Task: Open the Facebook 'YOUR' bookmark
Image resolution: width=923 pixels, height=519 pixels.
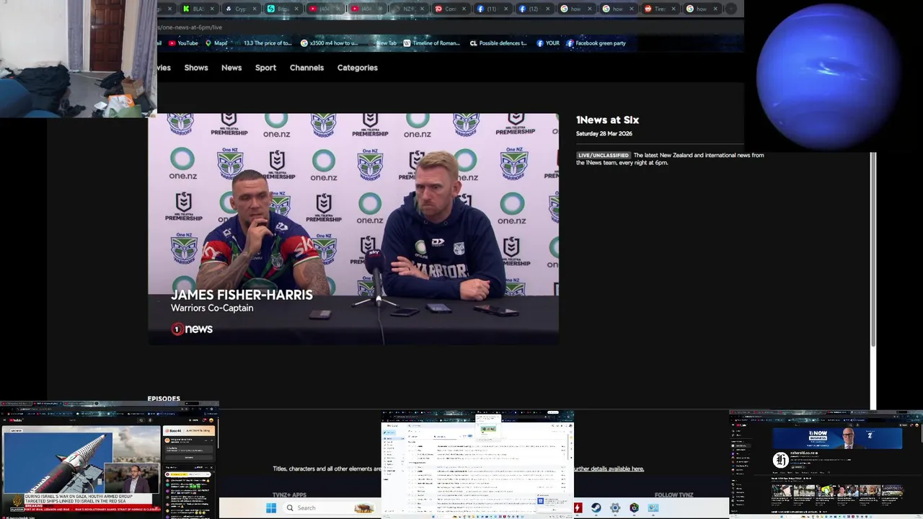Action: click(x=548, y=43)
